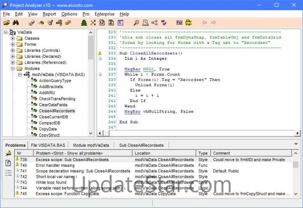Select problem 740 Error handler missing

point(55,165)
